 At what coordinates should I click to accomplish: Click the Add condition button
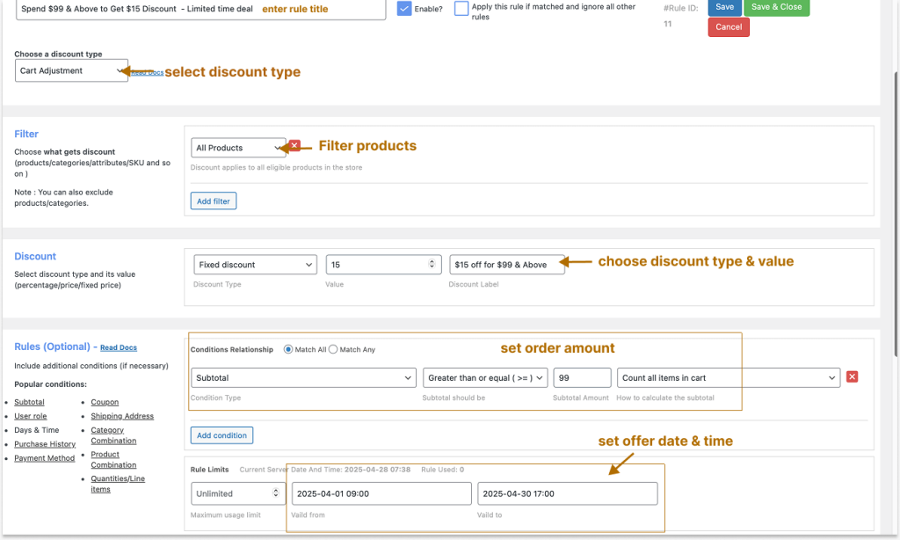coord(221,435)
